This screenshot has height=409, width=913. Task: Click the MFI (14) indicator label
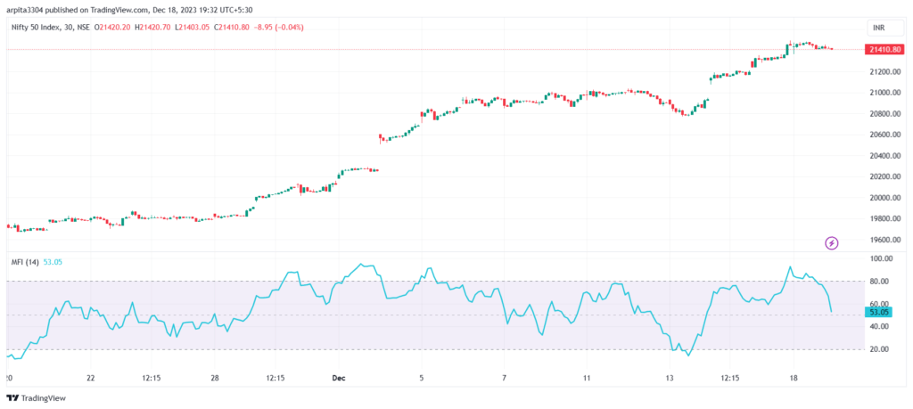coord(25,262)
